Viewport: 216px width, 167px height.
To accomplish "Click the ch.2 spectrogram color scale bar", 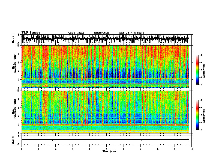I will 197,115.
